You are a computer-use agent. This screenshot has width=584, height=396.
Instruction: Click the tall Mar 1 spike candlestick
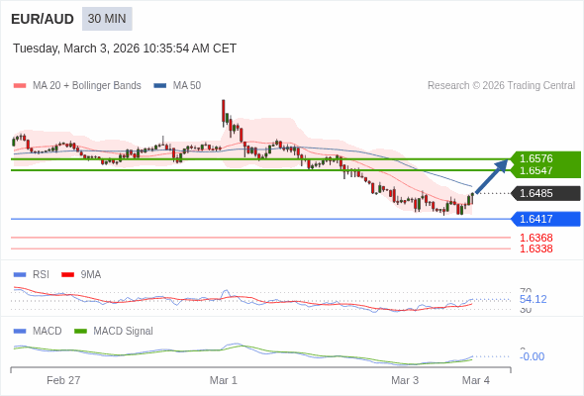point(223,113)
